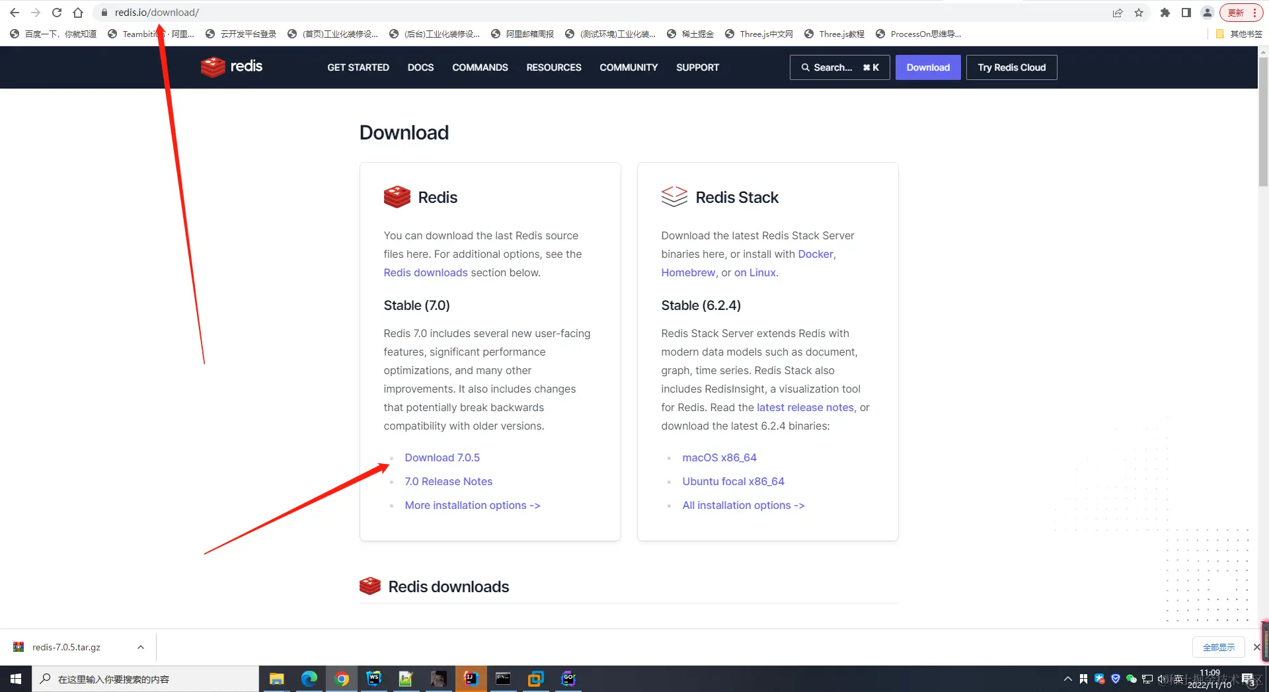Show hidden system tray icons
The width and height of the screenshot is (1269, 692).
[x=1067, y=679]
